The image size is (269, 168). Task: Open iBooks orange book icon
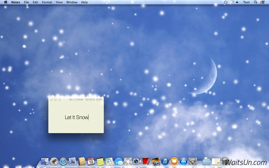coord(174,162)
